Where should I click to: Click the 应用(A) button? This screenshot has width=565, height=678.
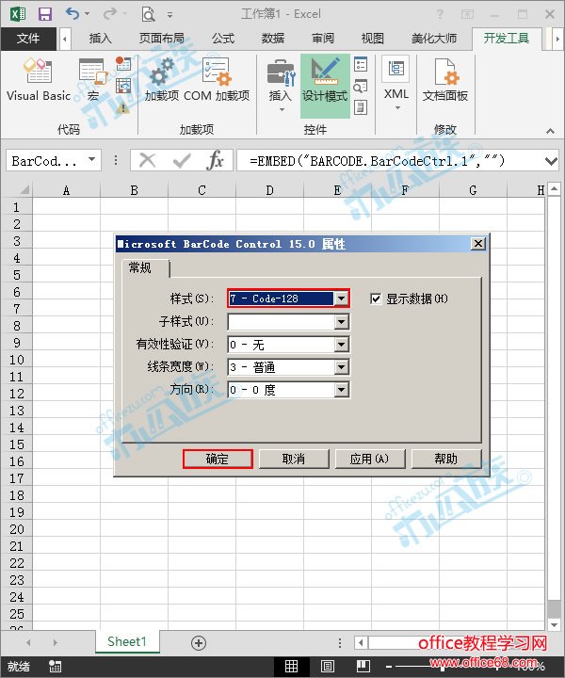[370, 459]
